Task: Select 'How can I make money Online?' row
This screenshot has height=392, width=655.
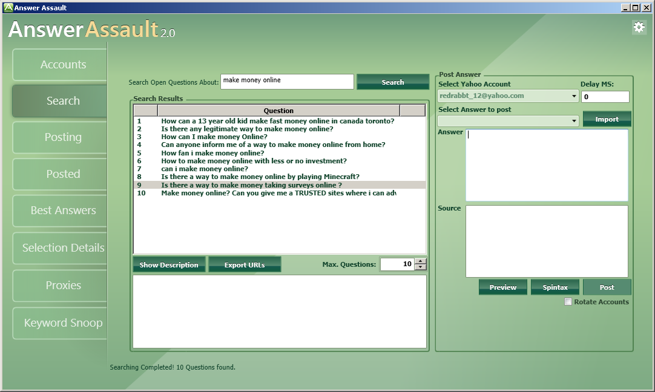Action: click(280, 137)
